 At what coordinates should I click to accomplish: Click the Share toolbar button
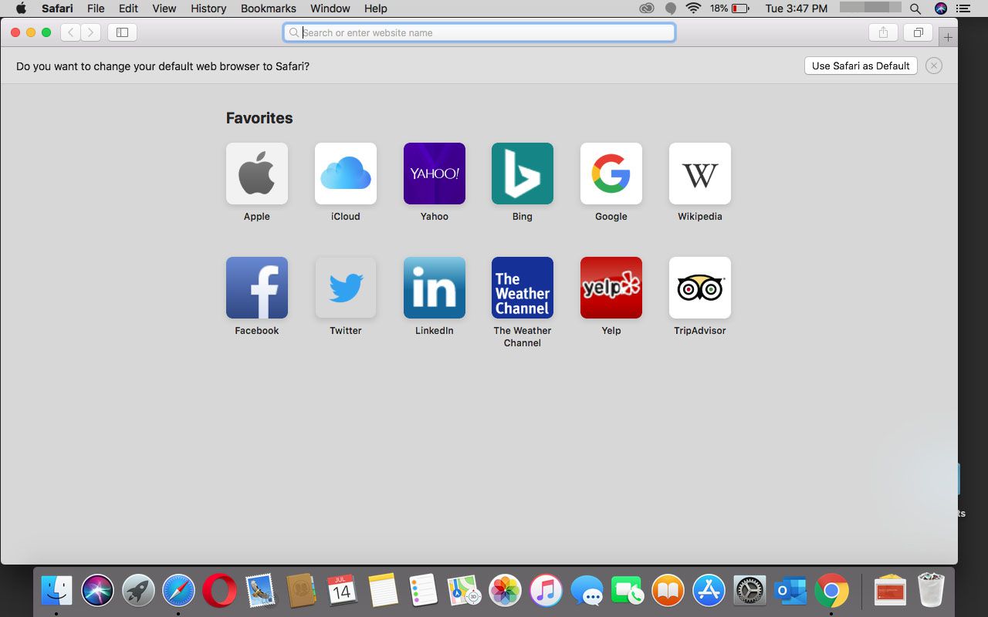[x=883, y=32]
